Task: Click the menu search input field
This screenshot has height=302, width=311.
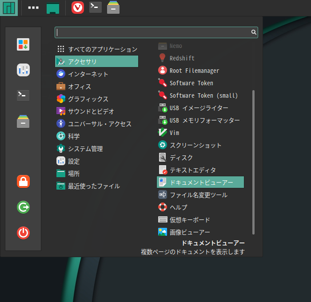Action: [153, 32]
